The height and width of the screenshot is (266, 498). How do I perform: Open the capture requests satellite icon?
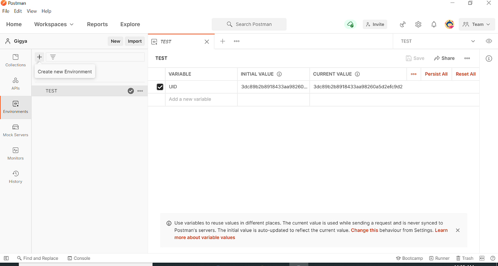pos(403,24)
